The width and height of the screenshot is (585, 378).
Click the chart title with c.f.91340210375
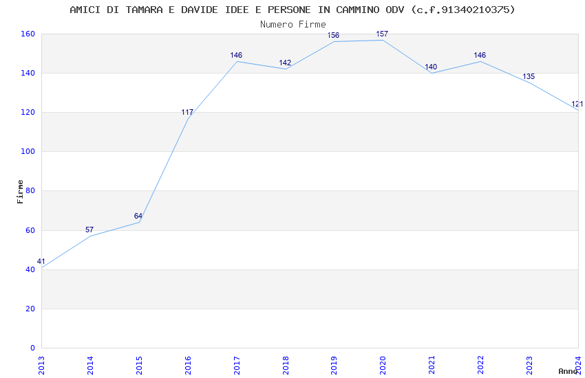pyautogui.click(x=292, y=10)
